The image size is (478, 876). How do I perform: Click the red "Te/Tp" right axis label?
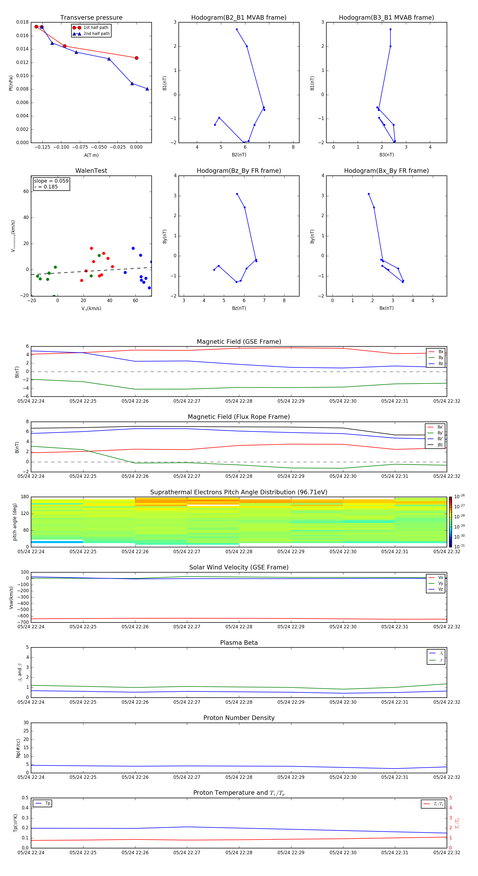click(457, 823)
